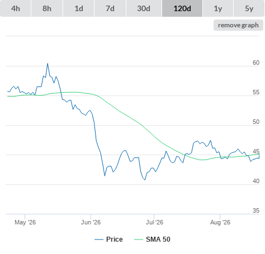Select the 30d range tab
Screen dimensions: 265x254
pos(144,8)
